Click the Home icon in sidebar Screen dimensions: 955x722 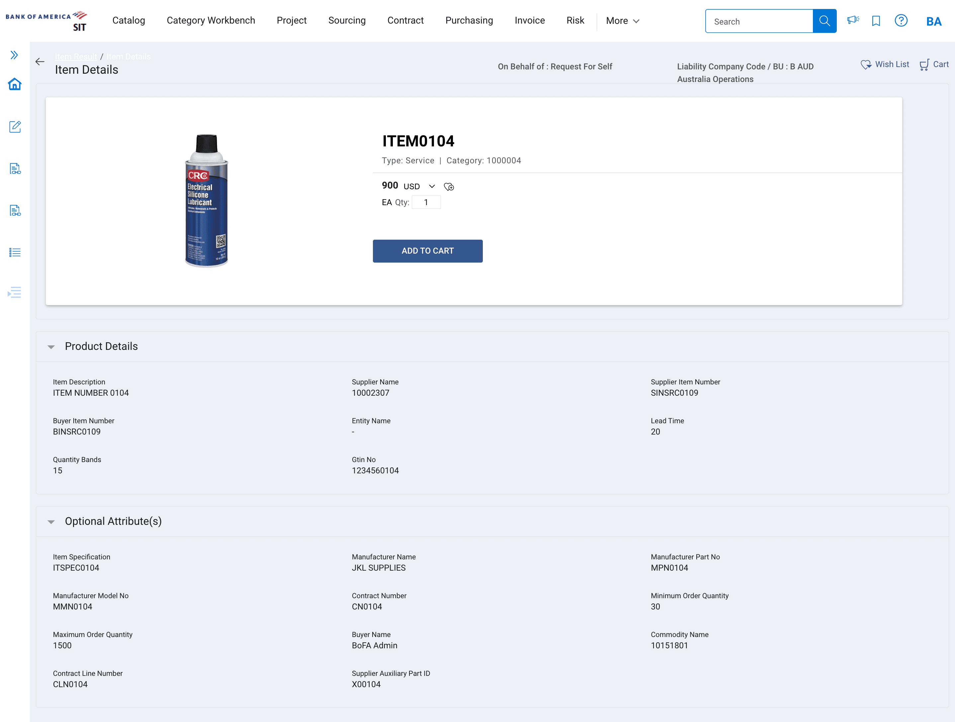point(15,84)
